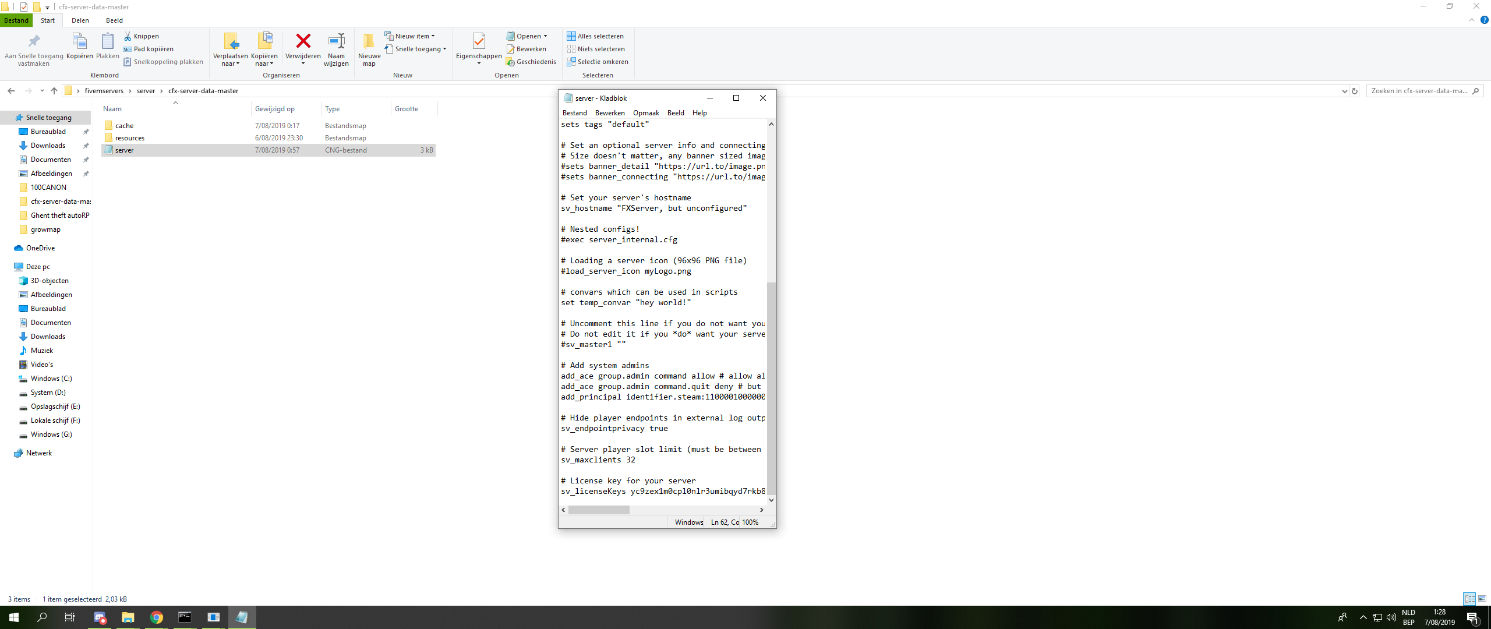Click Notepad's horizontal scrollbar thumb

click(599, 510)
